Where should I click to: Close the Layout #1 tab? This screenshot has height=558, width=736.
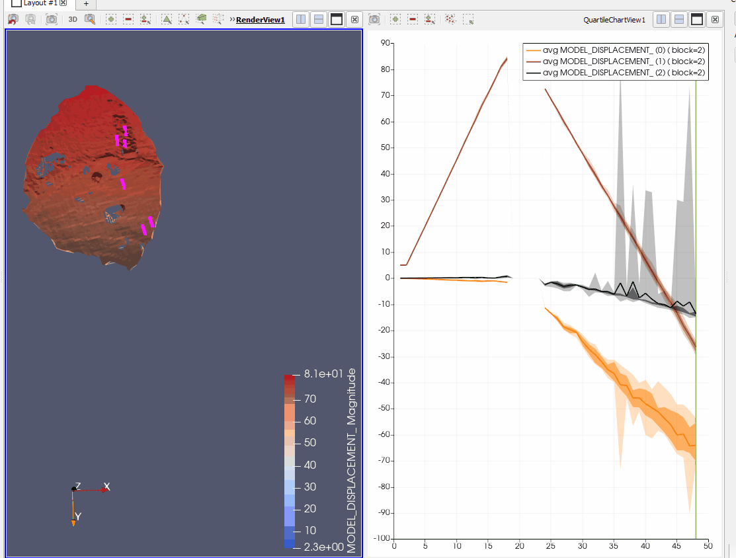[x=63, y=3]
